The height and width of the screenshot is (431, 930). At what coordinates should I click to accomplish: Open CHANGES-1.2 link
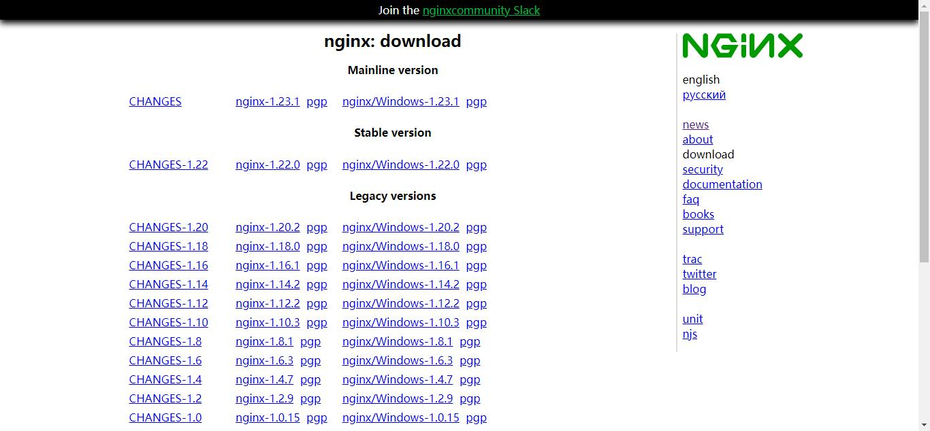165,398
